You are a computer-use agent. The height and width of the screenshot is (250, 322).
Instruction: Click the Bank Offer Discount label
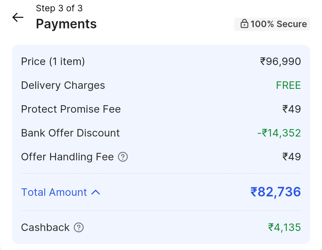(x=70, y=133)
